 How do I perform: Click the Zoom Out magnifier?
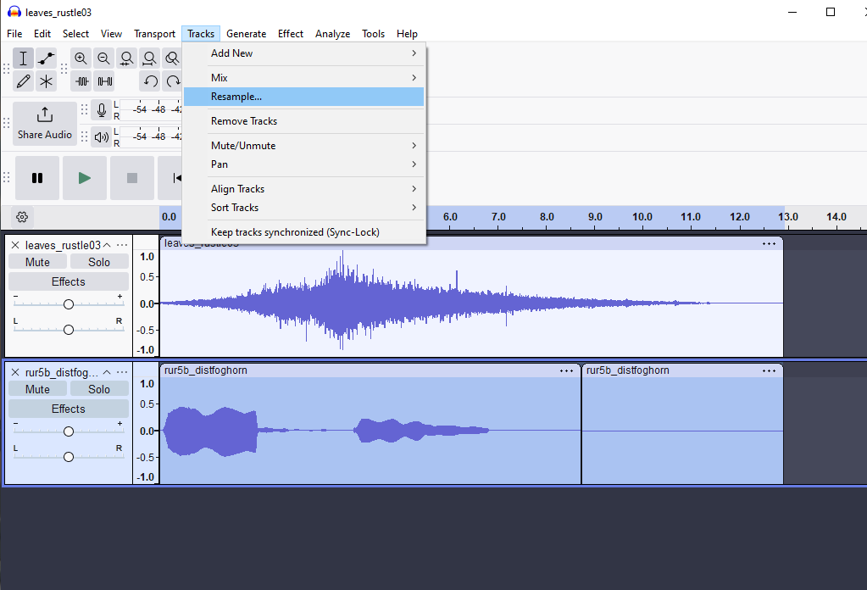(103, 58)
